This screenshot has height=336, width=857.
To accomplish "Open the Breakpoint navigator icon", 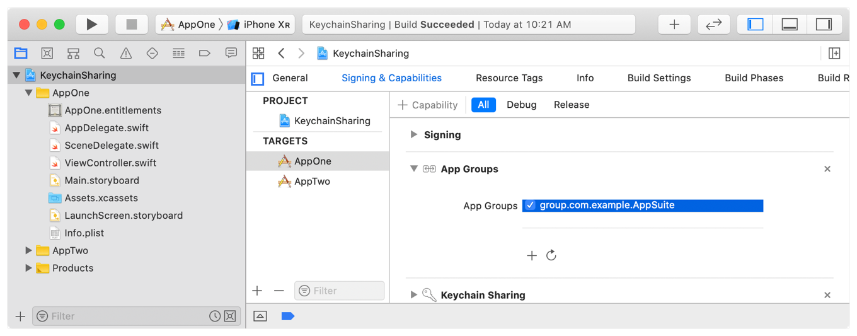I will 205,54.
